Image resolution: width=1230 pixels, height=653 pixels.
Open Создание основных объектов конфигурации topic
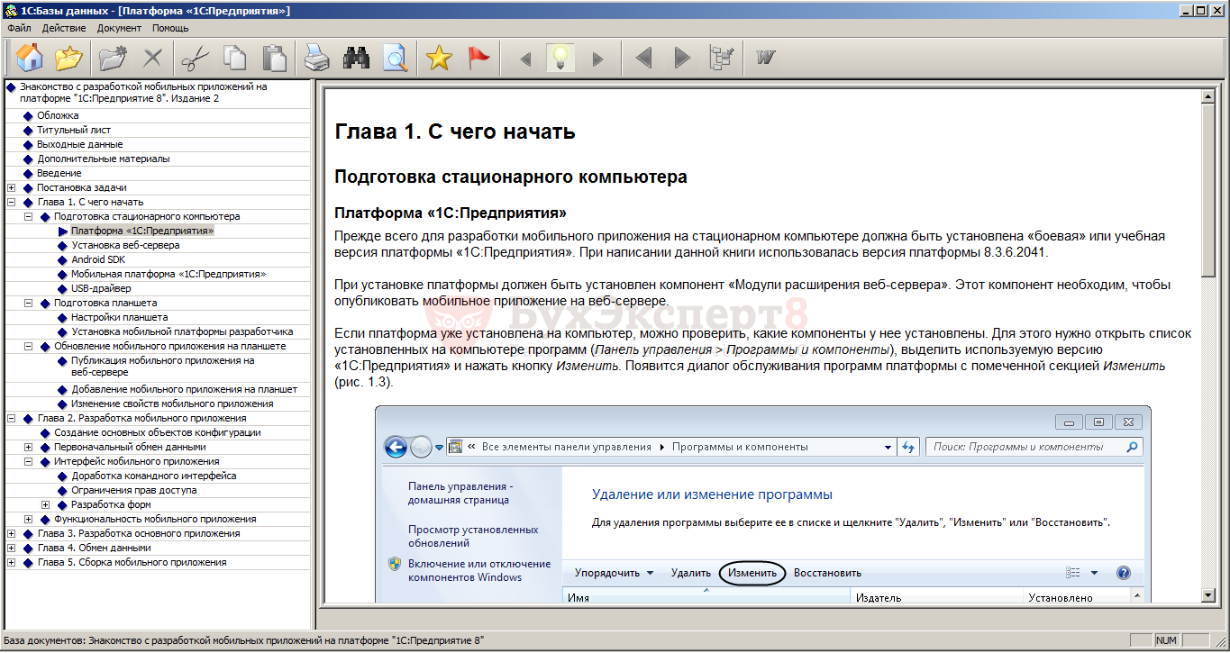tap(158, 432)
